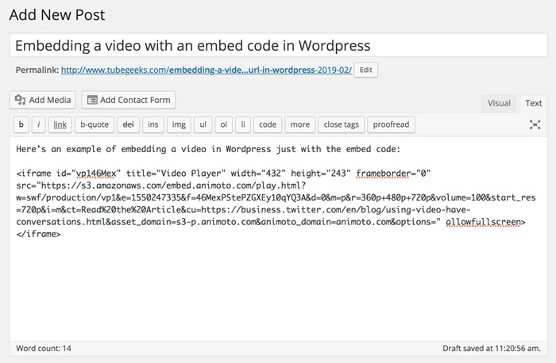Click the code tag button
Screen dimensions: 556x363
pyautogui.click(x=268, y=124)
